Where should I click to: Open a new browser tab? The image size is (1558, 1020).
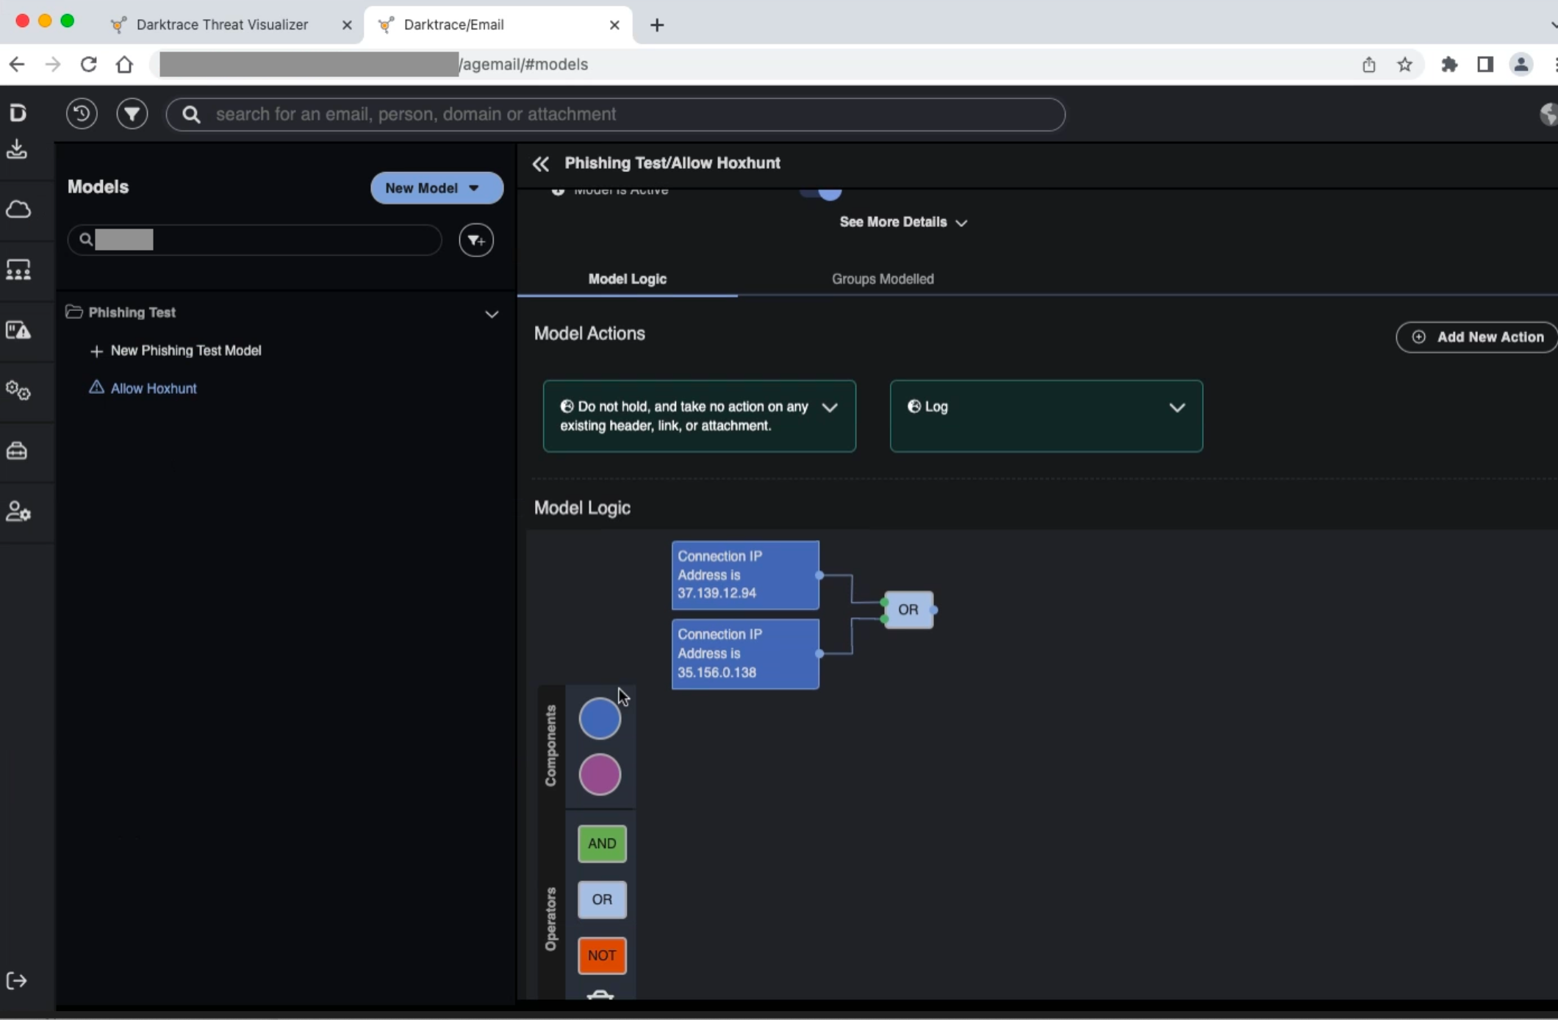tap(657, 25)
